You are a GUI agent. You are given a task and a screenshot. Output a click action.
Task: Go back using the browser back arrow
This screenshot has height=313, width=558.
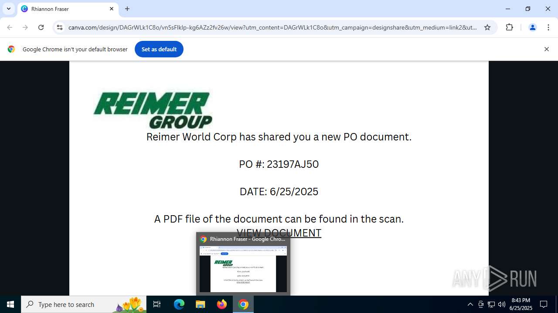pyautogui.click(x=10, y=27)
